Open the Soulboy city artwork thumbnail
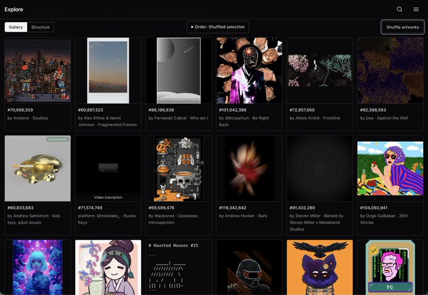This screenshot has height=295, width=428. tap(38, 71)
